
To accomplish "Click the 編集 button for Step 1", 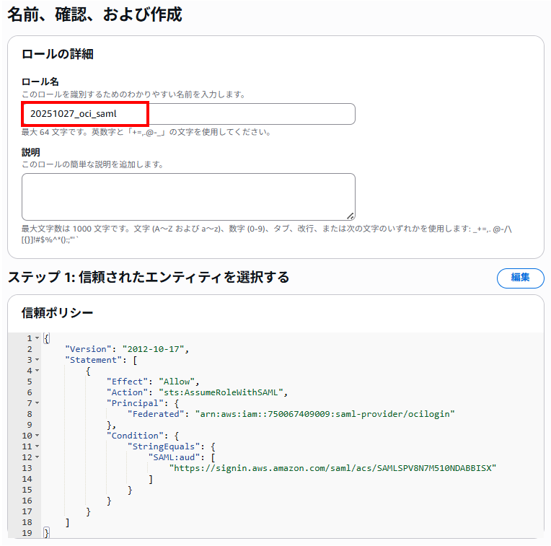I will coord(520,278).
